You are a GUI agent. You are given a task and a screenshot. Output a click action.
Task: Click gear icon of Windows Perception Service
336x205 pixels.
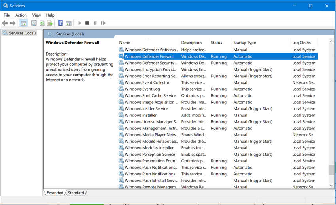[x=121, y=154]
